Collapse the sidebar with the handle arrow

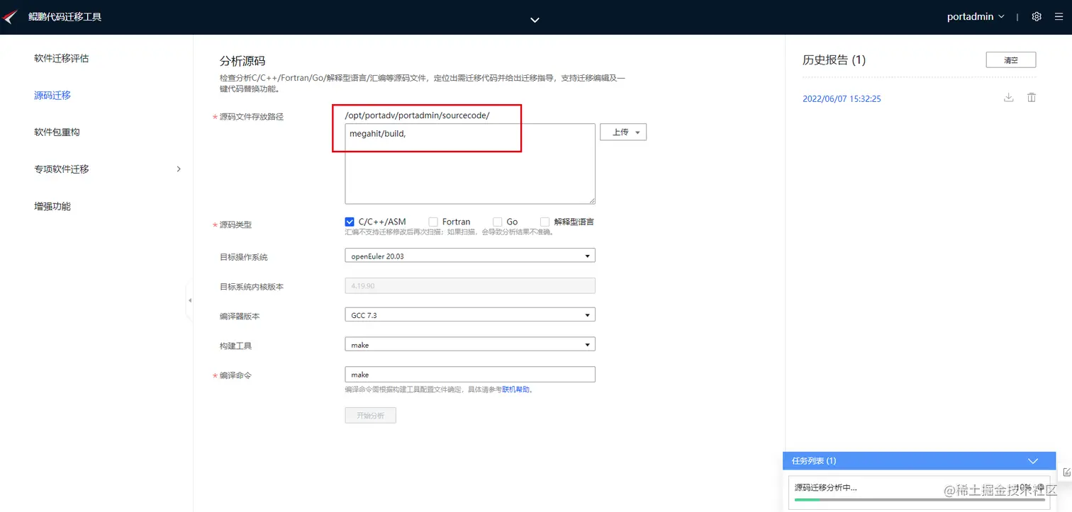(189, 300)
